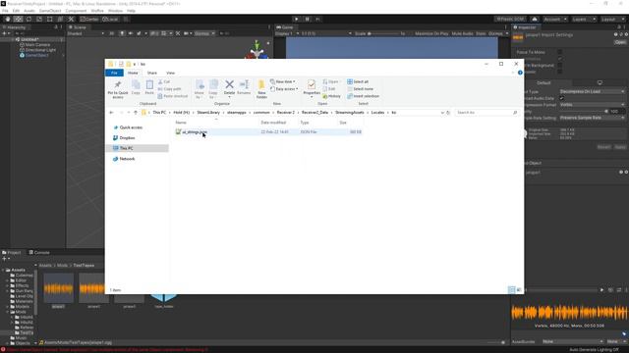Click Steamapps in Explorer breadcrumb path
Screen dimensions: 629x353
pos(237,113)
